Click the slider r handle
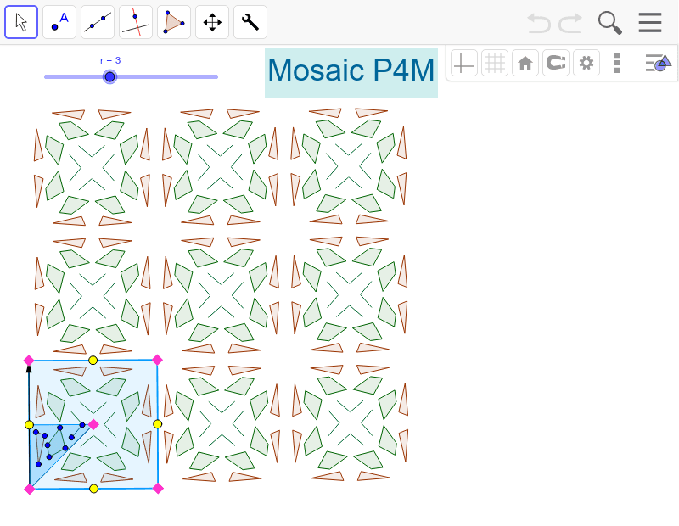 [110, 76]
